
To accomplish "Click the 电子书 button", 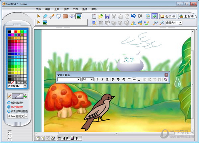I will point(168,16).
